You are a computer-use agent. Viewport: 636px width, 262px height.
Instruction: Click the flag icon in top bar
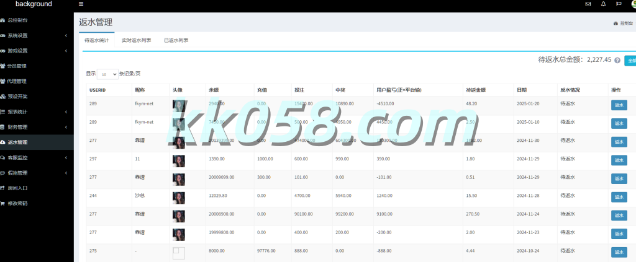click(619, 4)
